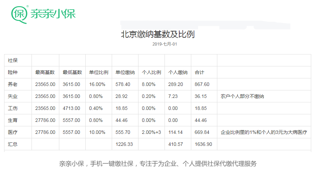Viewport: 315px width, 177px height.
Task: Click the 合计 column header
Action: 199,72
